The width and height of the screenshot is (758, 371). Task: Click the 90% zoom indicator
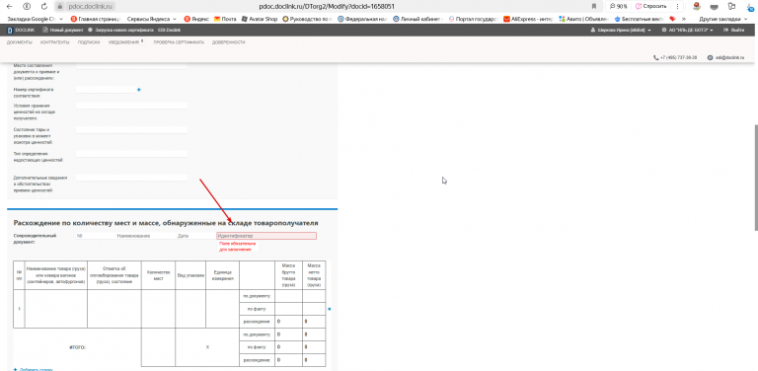tap(619, 6)
